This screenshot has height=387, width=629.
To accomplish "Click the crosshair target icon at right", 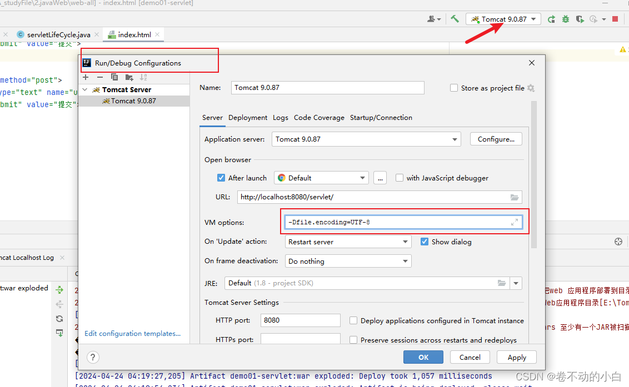I will (x=618, y=242).
